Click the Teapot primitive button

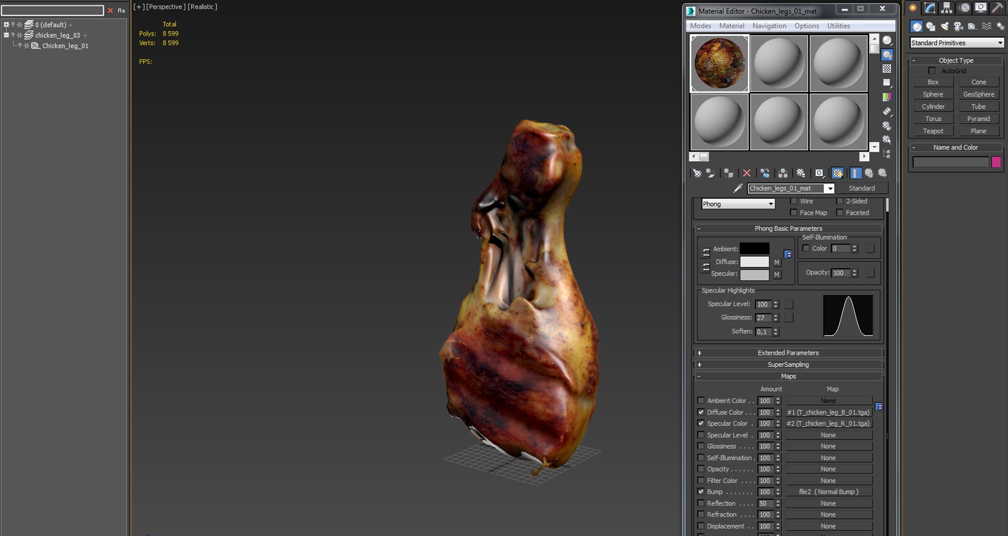[x=933, y=131]
